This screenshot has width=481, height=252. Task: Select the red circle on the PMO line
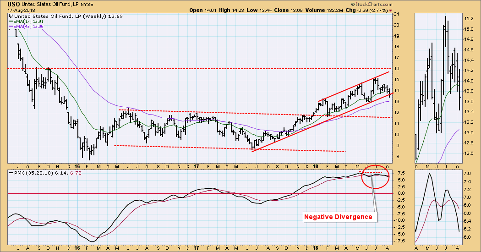click(375, 176)
